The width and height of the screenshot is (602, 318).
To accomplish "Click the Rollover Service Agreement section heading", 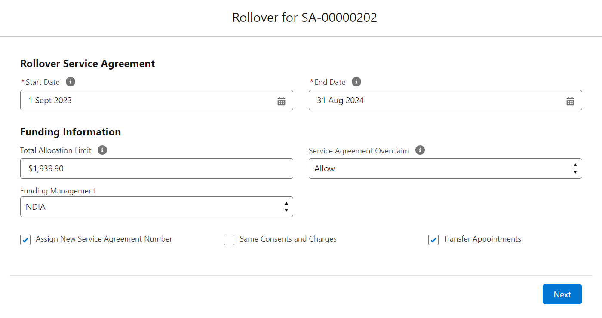I will [87, 63].
